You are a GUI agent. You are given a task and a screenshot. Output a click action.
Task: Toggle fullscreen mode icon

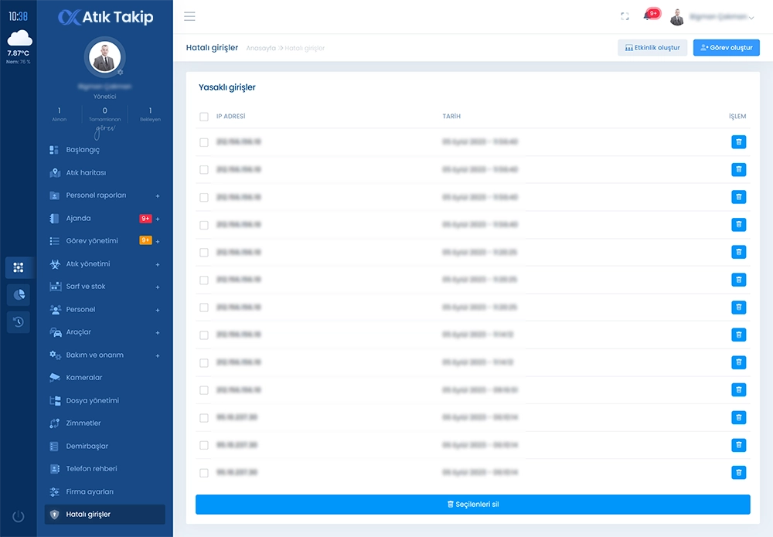625,16
